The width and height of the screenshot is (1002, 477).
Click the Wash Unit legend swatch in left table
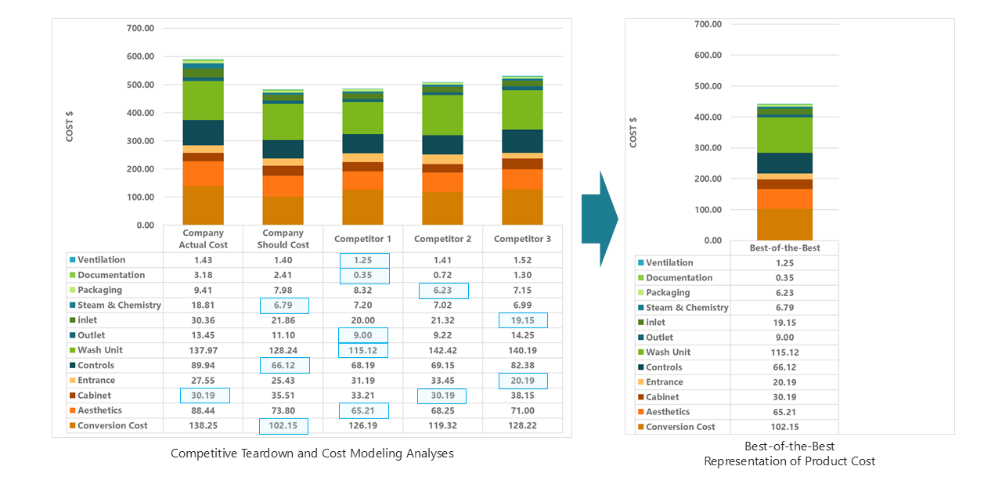pos(72,350)
